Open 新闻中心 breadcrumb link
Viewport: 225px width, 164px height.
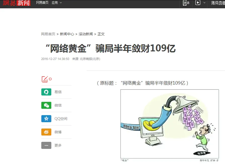[67, 34]
